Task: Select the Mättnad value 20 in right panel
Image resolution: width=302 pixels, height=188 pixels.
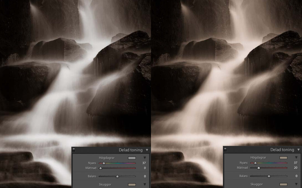Action: pos(296,167)
